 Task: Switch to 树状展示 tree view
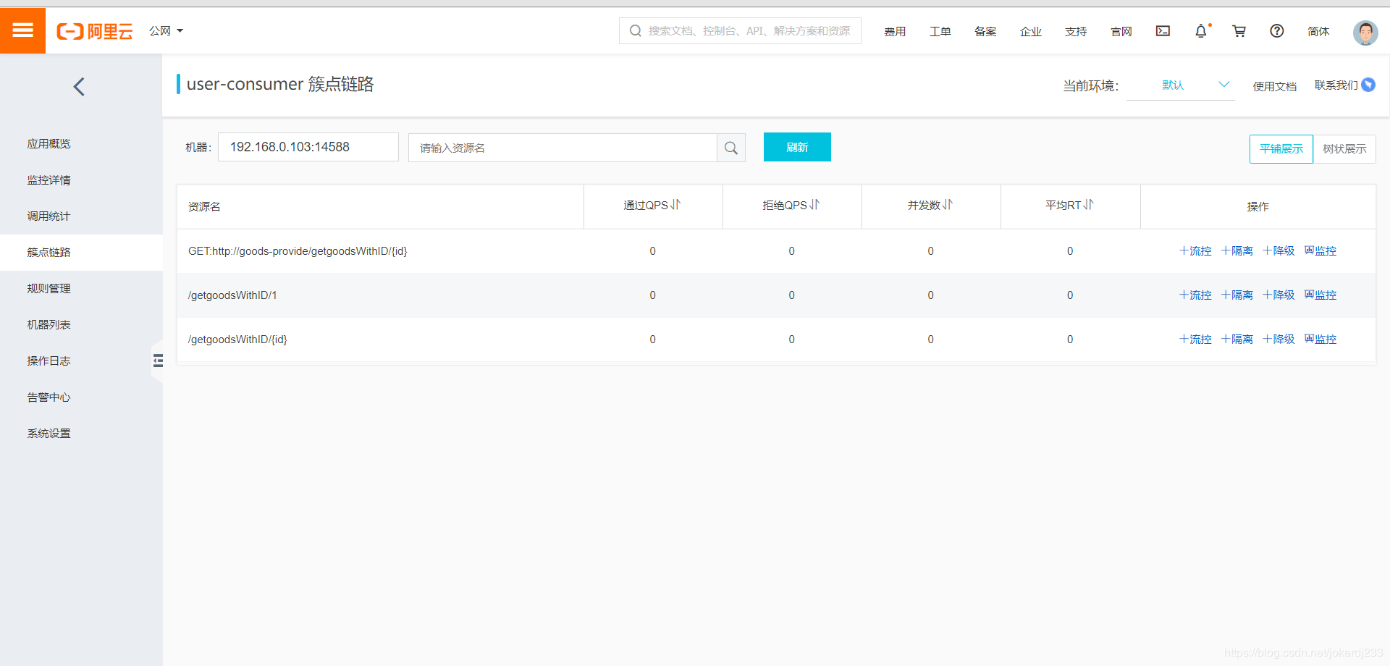1344,149
